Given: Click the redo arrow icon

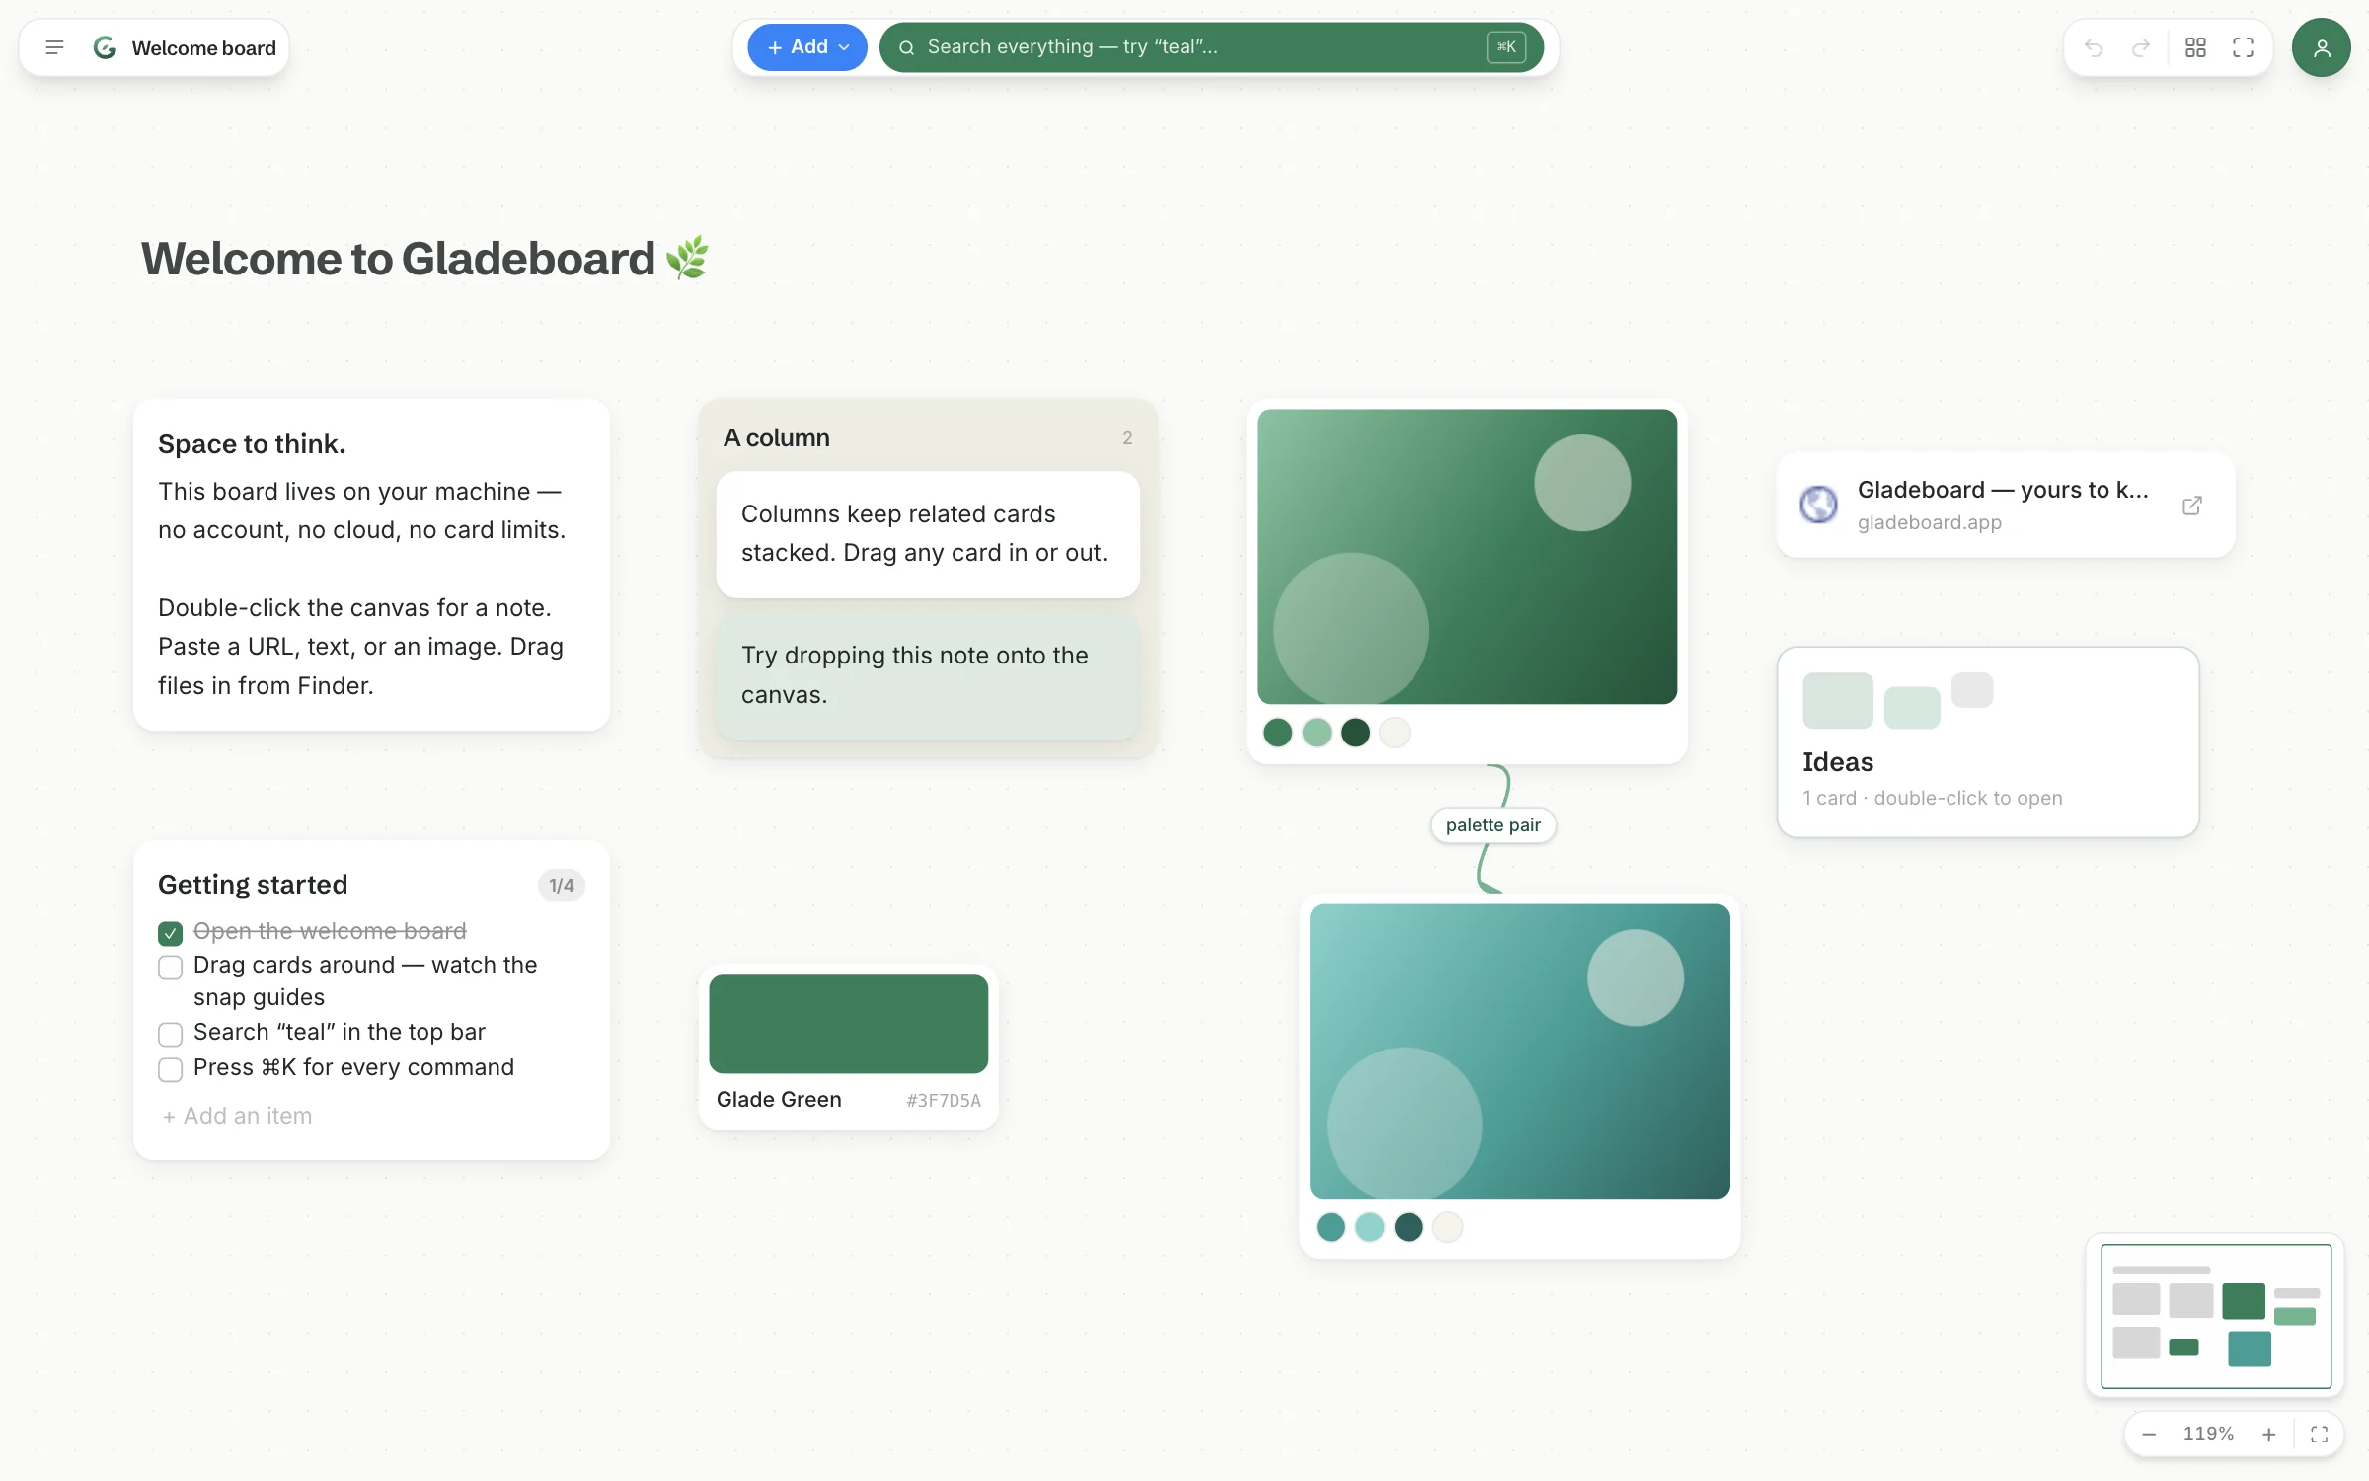Looking at the screenshot, I should click(2141, 47).
